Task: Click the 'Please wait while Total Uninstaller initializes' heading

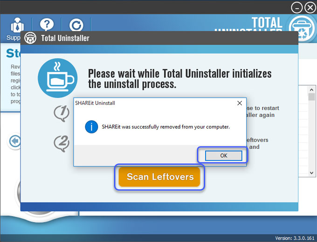Action: coord(179,79)
